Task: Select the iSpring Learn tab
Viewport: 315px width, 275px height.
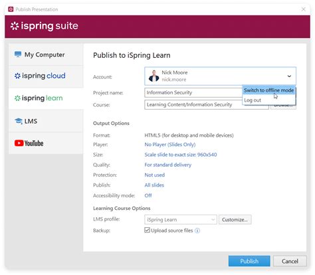Action: [46, 98]
